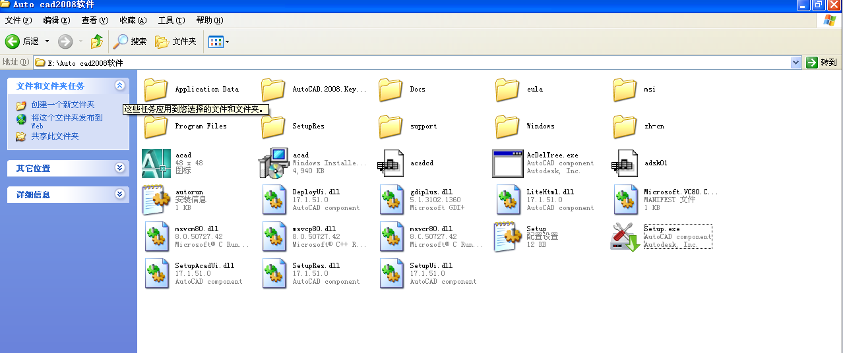Image resolution: width=843 pixels, height=353 pixels.
Task: Open the 编辑(E) menu
Action: [x=57, y=20]
